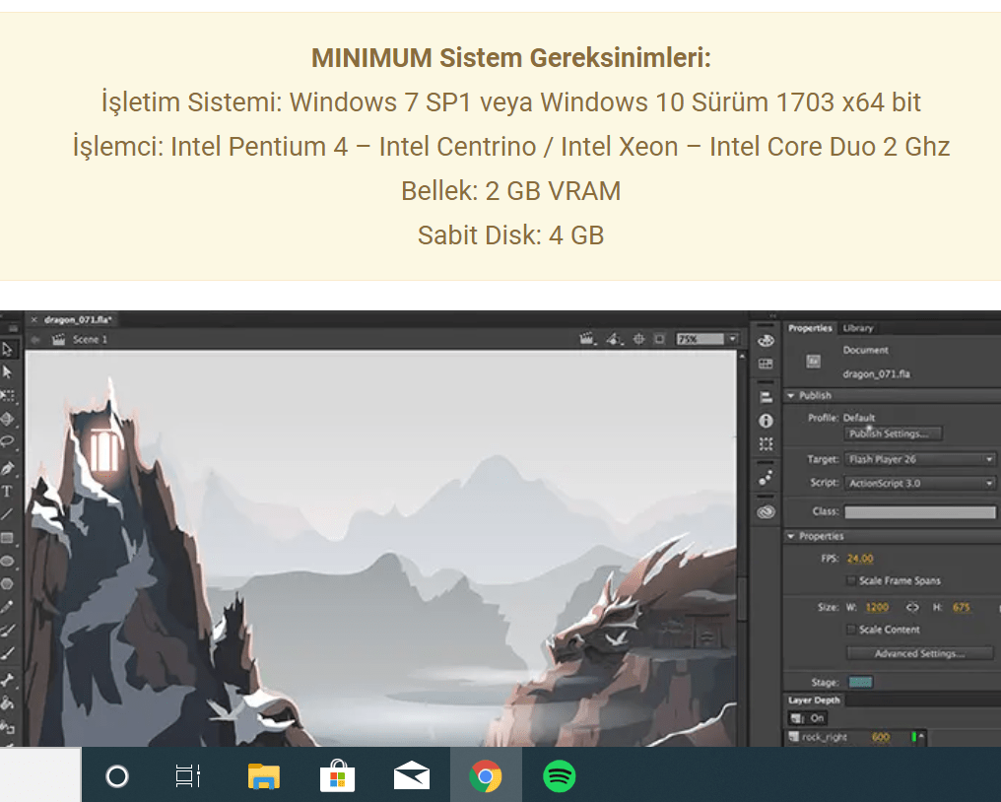Click the rock_right depth value 600
The image size is (1001, 802).
(881, 737)
